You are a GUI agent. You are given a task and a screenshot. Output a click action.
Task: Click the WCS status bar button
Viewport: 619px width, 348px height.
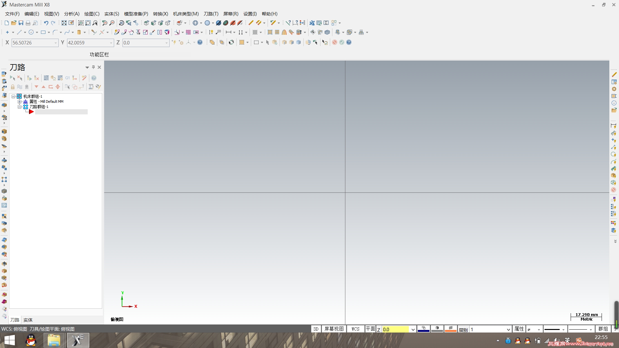tap(355, 329)
